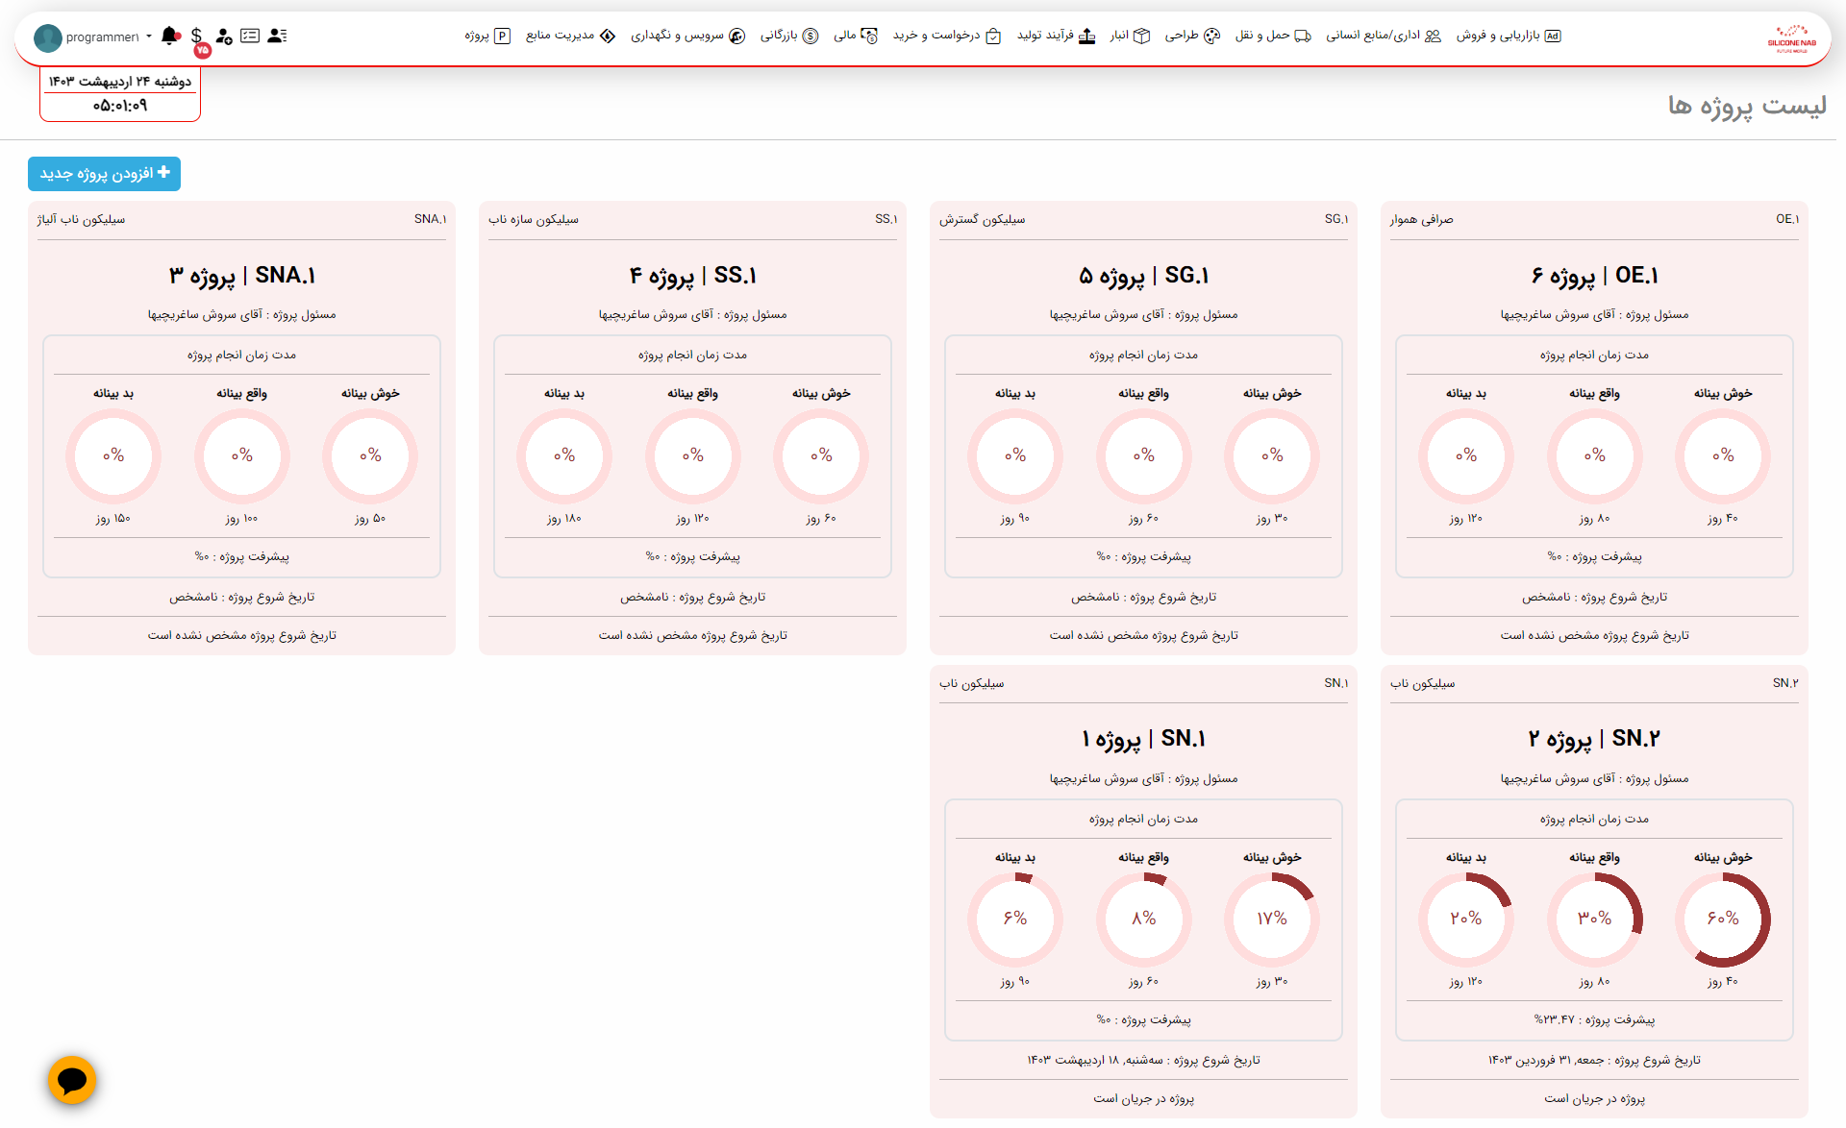
Task: Click the Silicone Nab logo
Action: tap(1791, 38)
